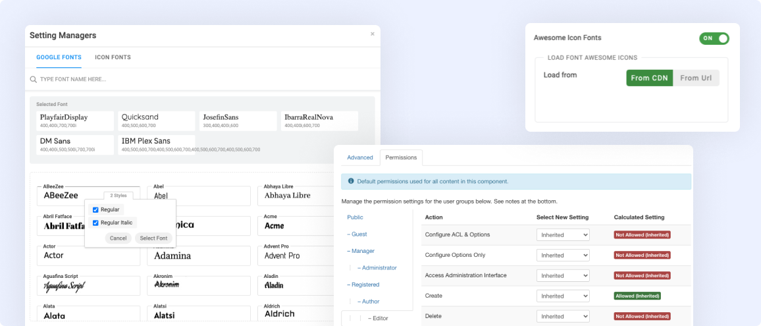Cancel the font style popup
761x326 pixels.
point(118,238)
